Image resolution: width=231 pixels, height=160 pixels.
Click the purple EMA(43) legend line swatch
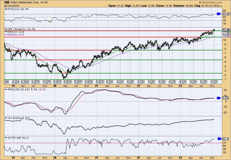6,35
